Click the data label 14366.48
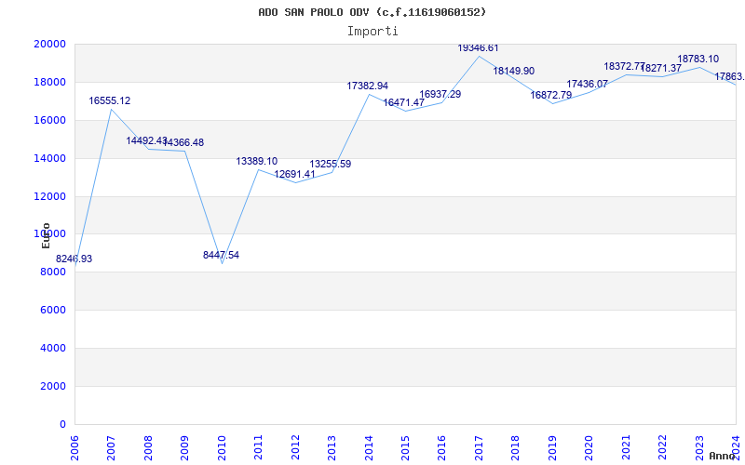 pos(183,143)
